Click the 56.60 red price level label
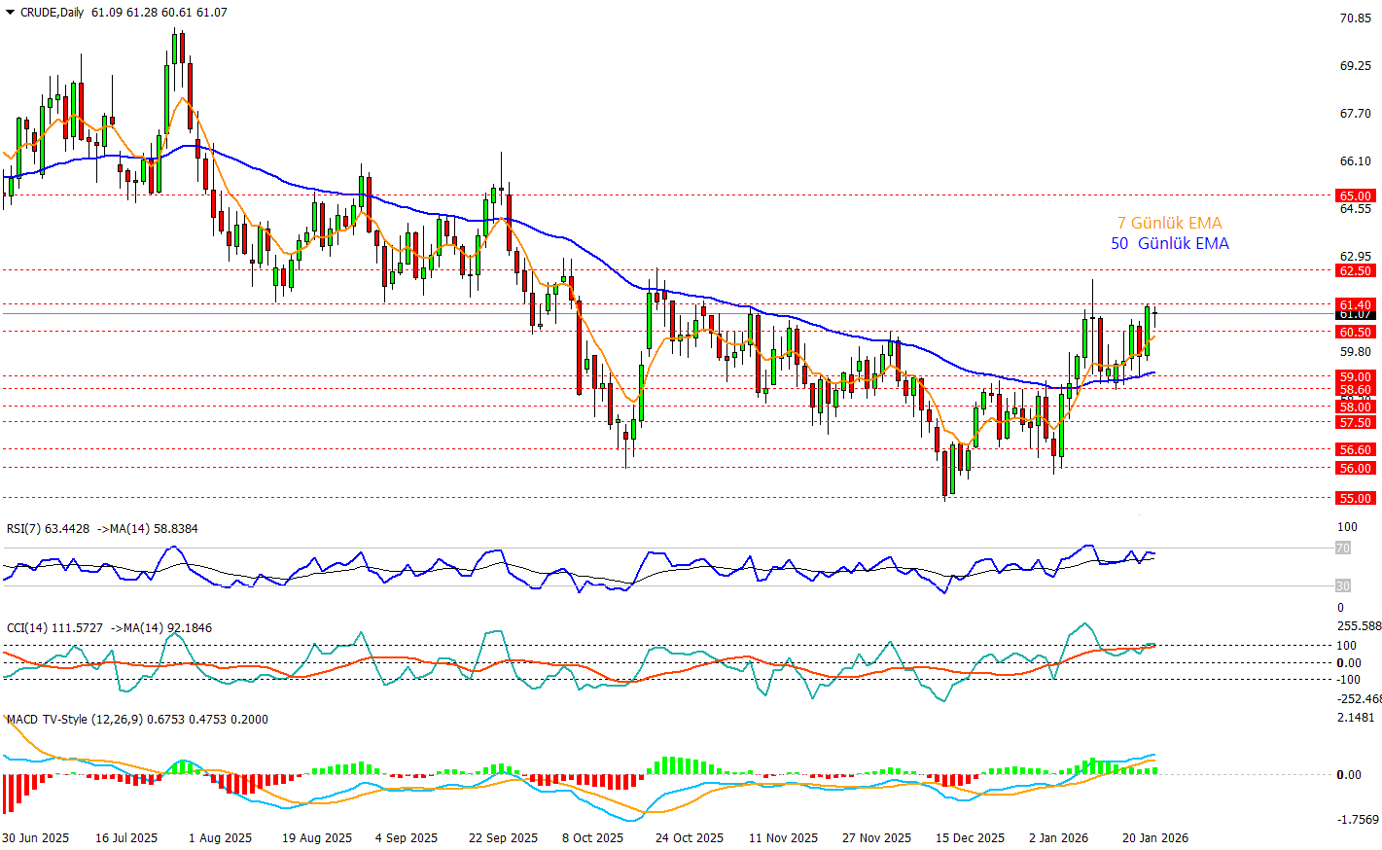1382x850 pixels. click(1355, 449)
